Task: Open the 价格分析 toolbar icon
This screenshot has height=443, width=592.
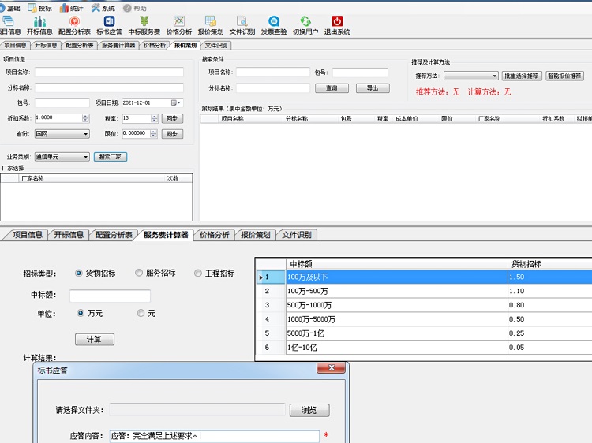Action: tap(179, 25)
